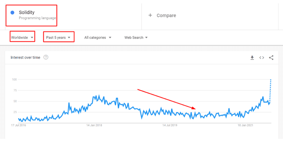Select the Programming language subtitle
This screenshot has height=141, width=283.
tap(37, 18)
